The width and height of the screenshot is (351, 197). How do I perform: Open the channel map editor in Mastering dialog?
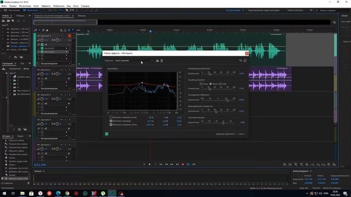240,61
